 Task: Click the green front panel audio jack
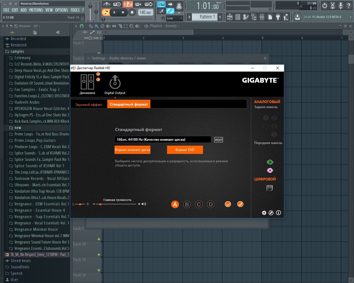pyautogui.click(x=270, y=162)
